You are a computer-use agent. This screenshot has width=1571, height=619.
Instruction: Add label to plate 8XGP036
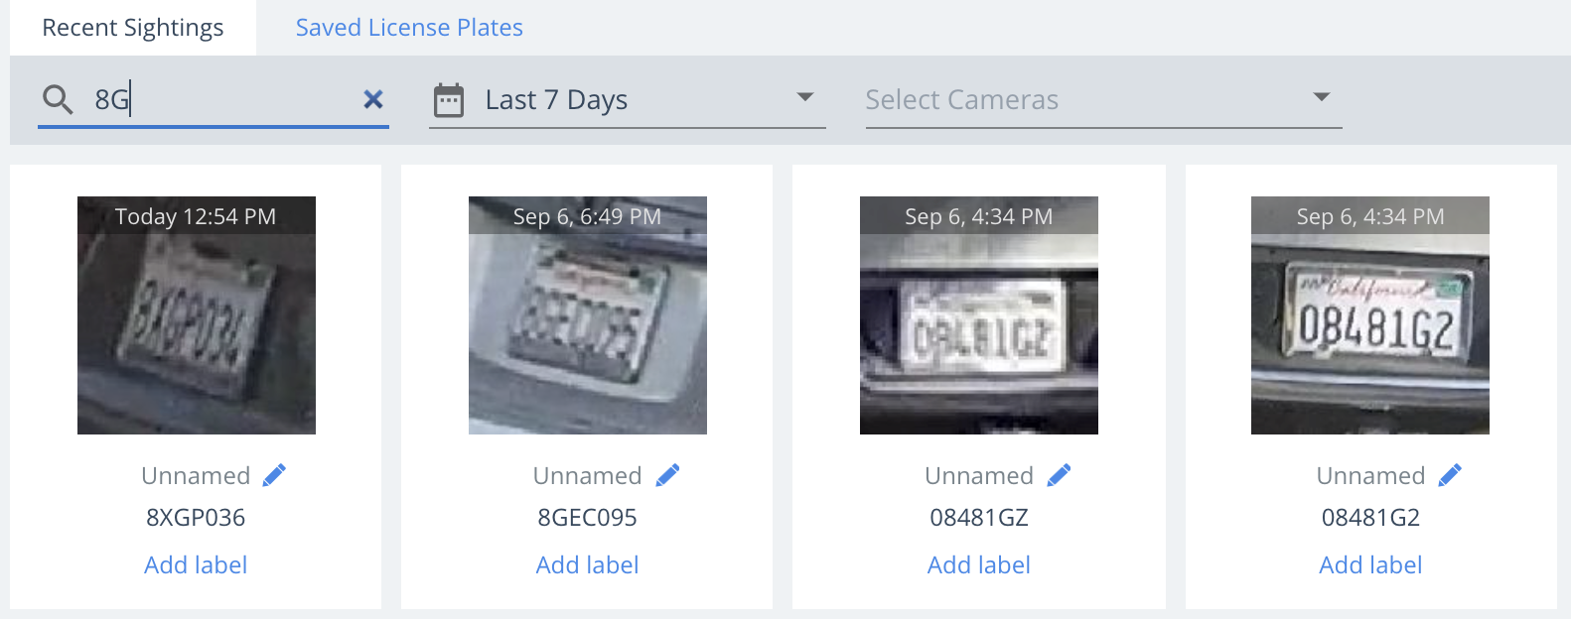pyautogui.click(x=196, y=565)
